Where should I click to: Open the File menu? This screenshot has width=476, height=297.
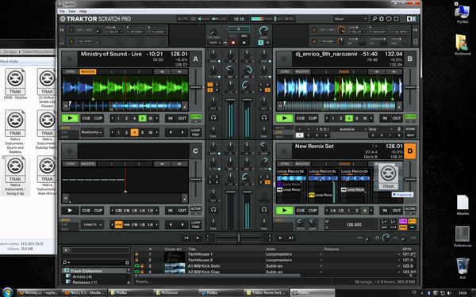click(x=62, y=11)
